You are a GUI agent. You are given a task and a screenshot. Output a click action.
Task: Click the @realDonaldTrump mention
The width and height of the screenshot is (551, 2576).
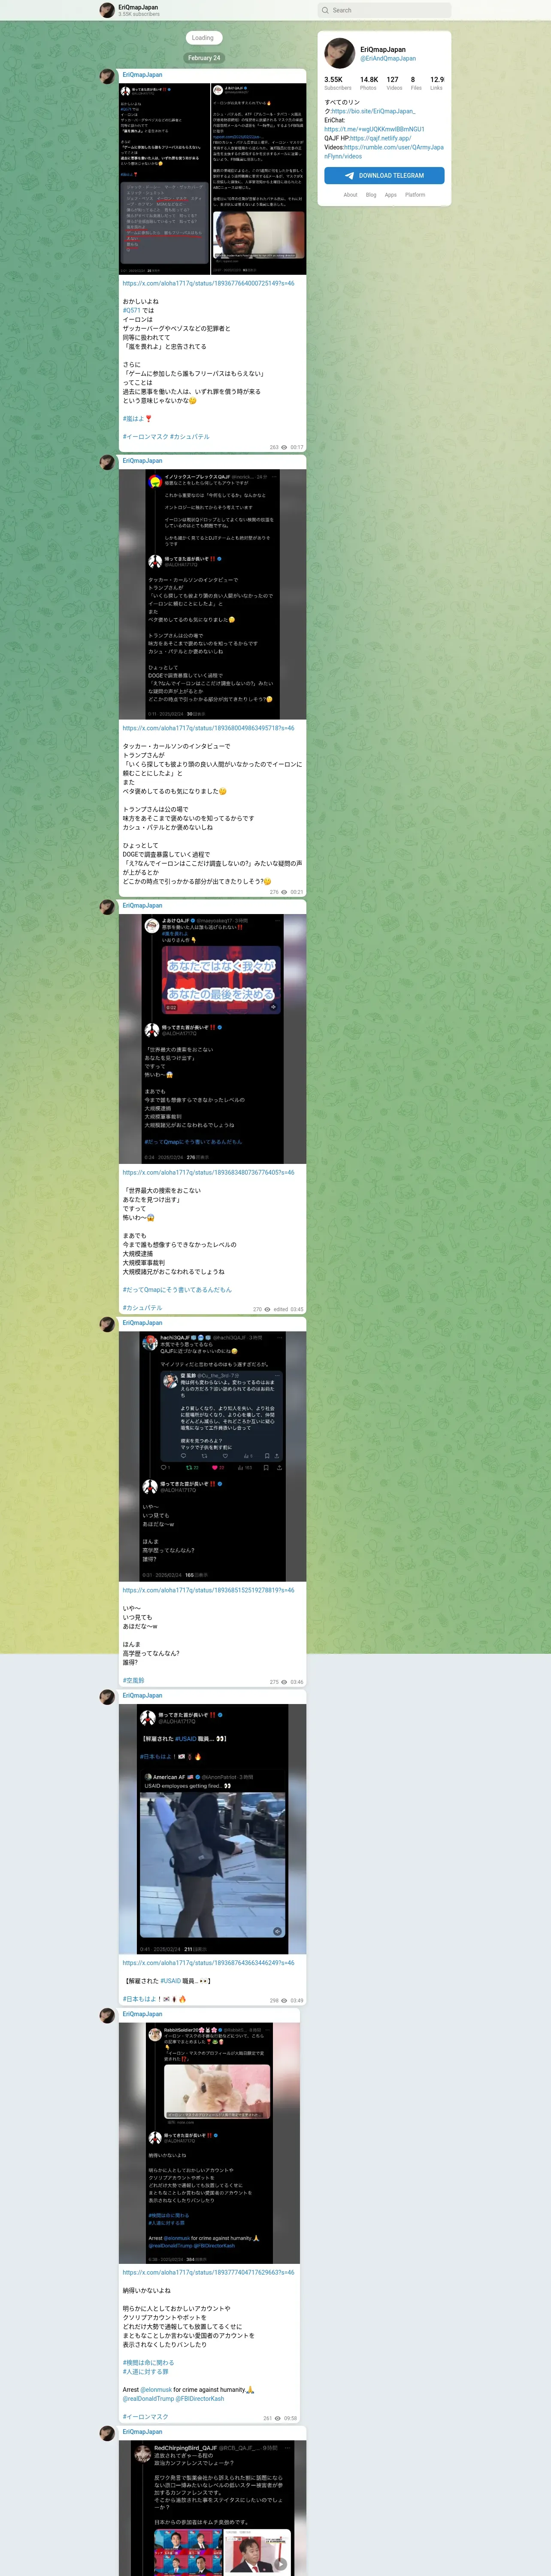[148, 2399]
